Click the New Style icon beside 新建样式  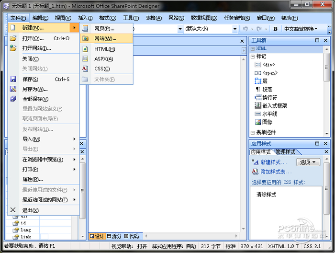255,162
